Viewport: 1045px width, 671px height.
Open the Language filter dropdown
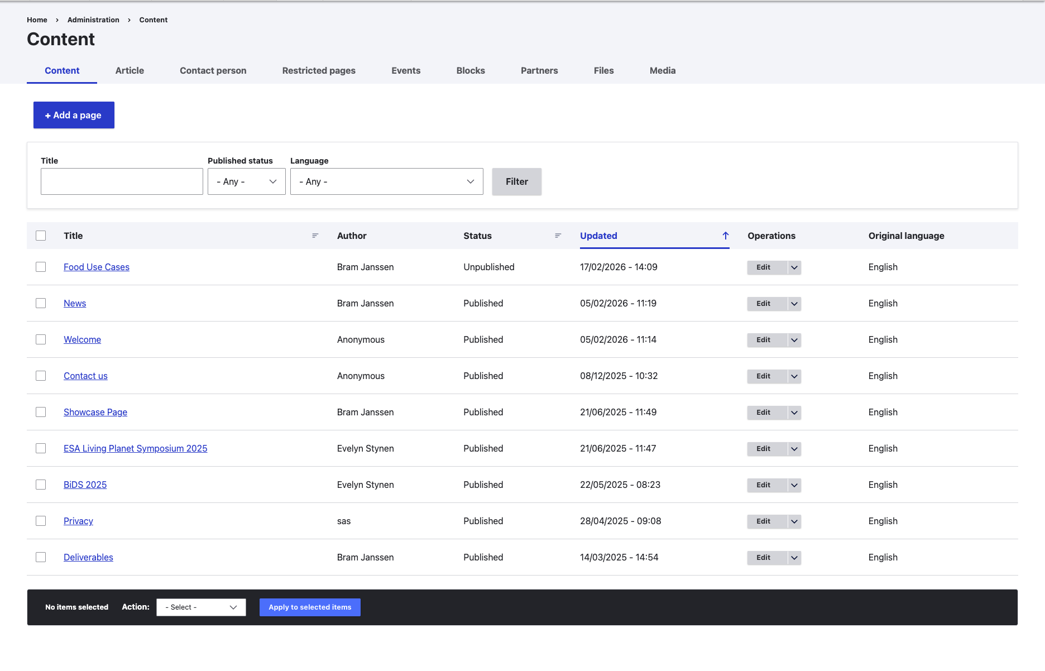click(387, 181)
